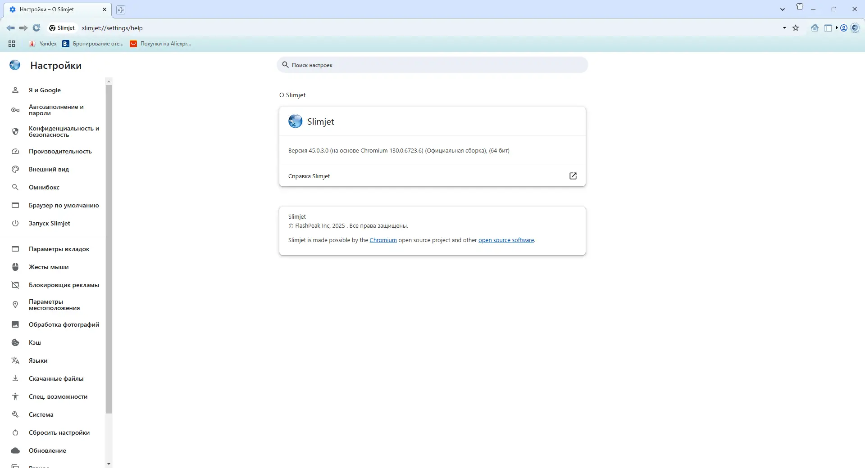Viewport: 865px width, 468px height.
Task: Close the Настройки – О Slimjet tab
Action: point(105,9)
